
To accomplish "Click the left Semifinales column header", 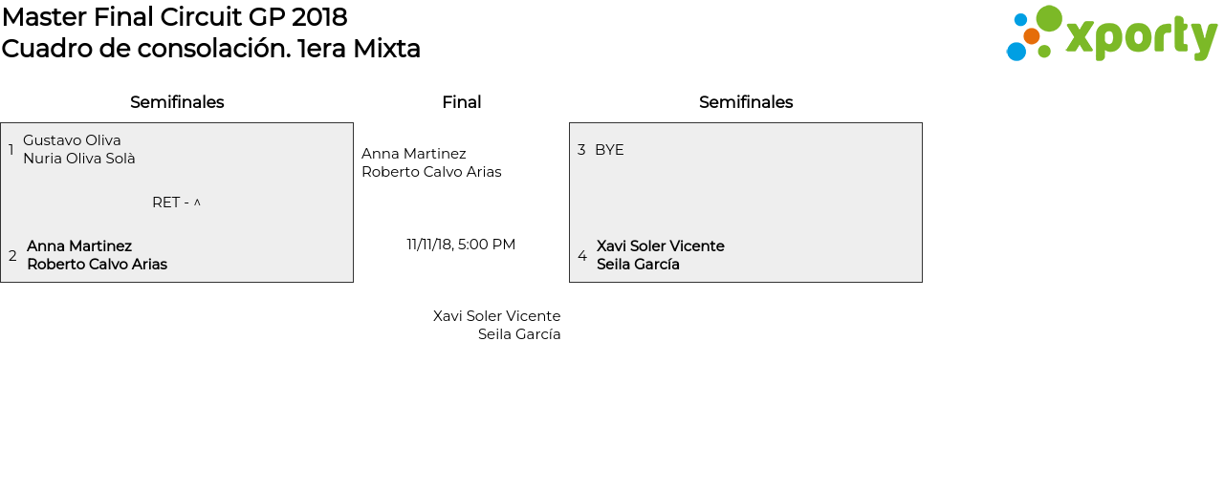I will (x=177, y=102).
